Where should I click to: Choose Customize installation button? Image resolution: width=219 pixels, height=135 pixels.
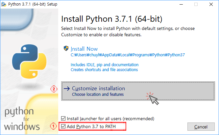coord(138,91)
